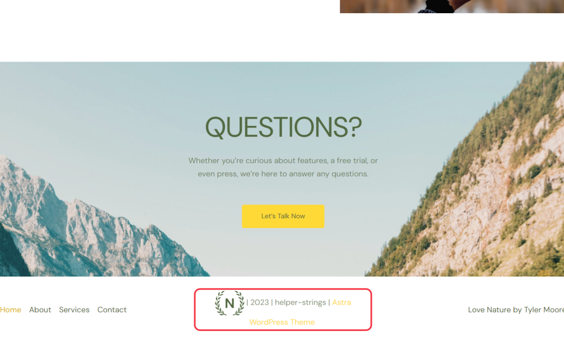This screenshot has width=564, height=343.
Task: Follow the Astra link in footer
Action: (x=341, y=302)
